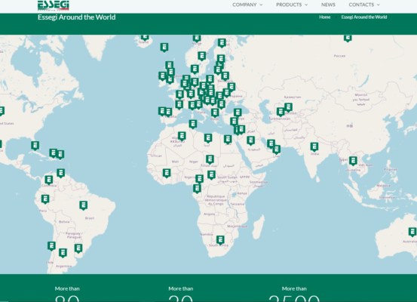417x302 pixels.
Task: Click the marker on Egypt
Action: 228,140
